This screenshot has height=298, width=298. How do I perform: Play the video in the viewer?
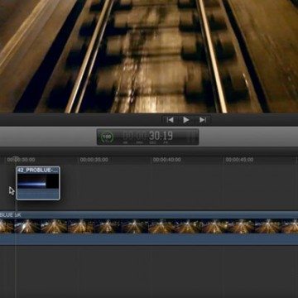[186, 120]
